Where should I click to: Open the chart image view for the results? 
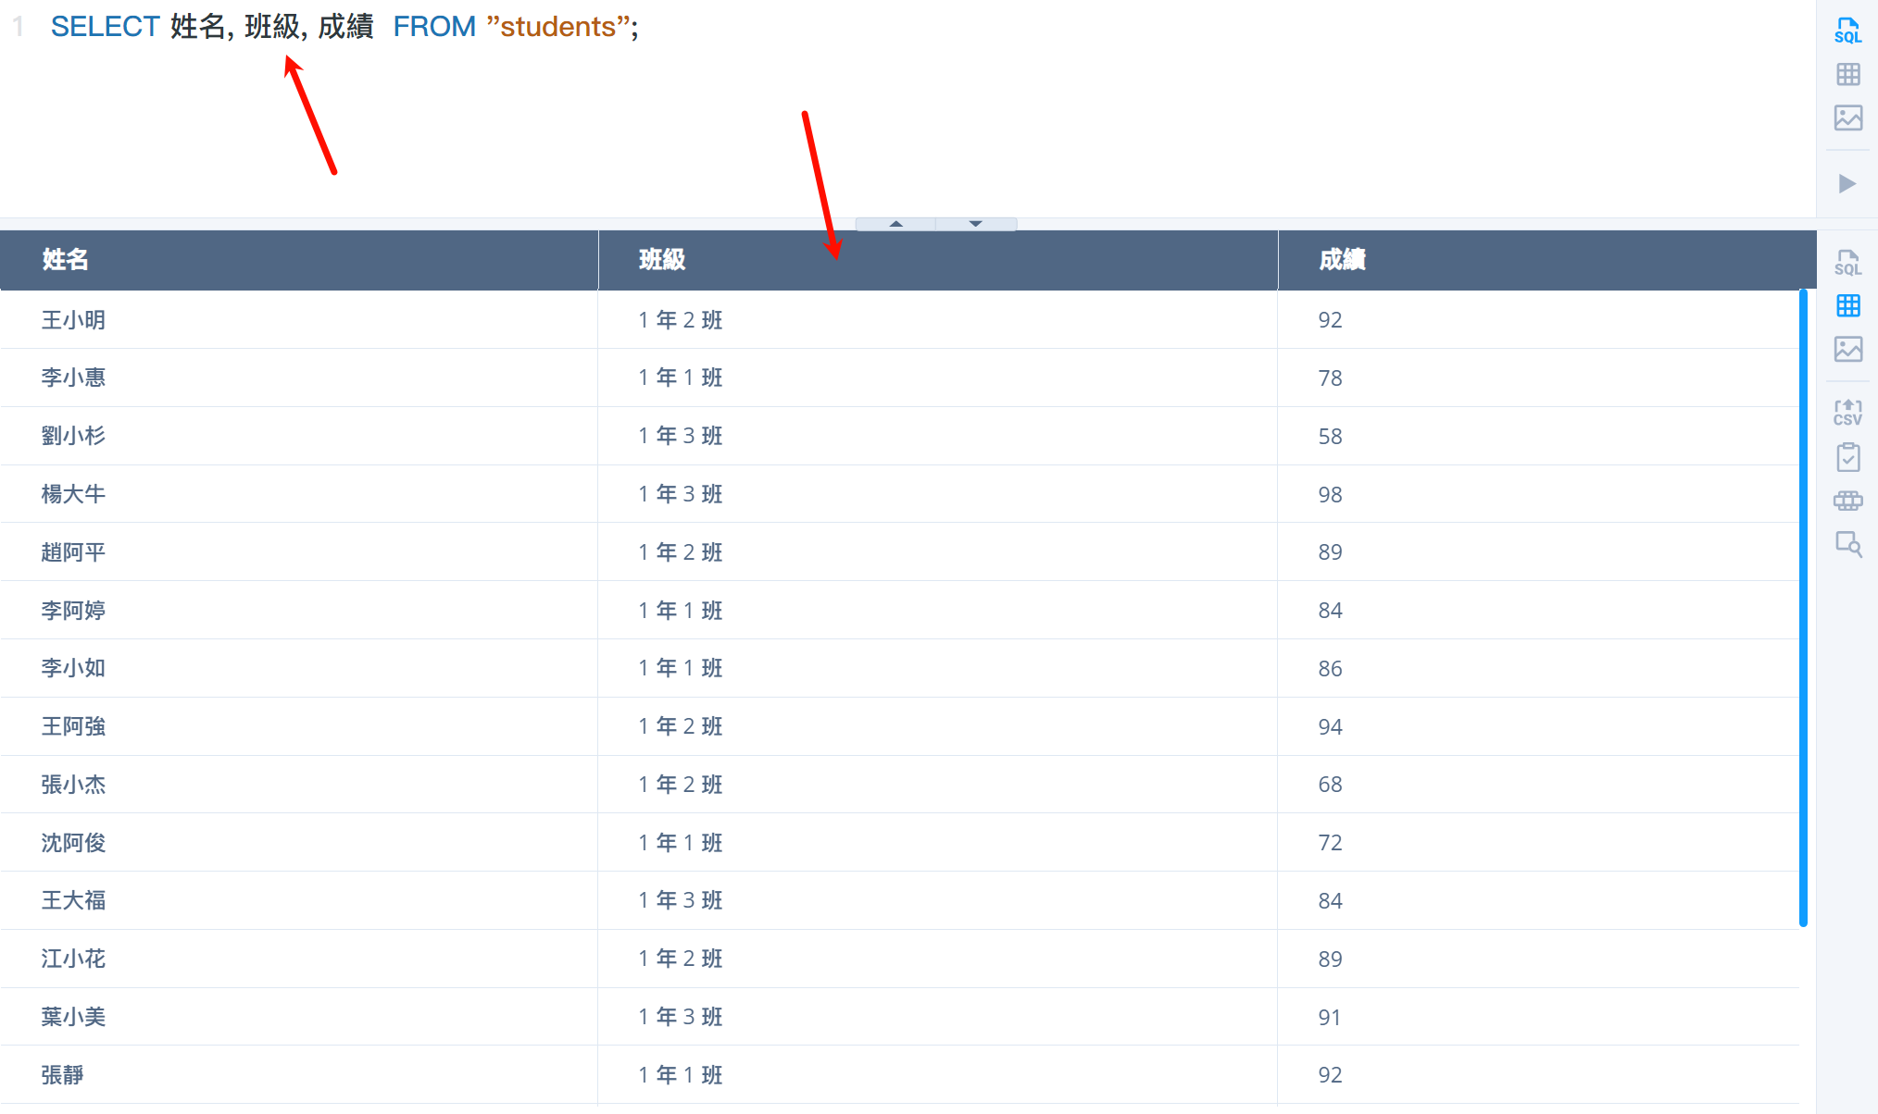pyautogui.click(x=1847, y=349)
